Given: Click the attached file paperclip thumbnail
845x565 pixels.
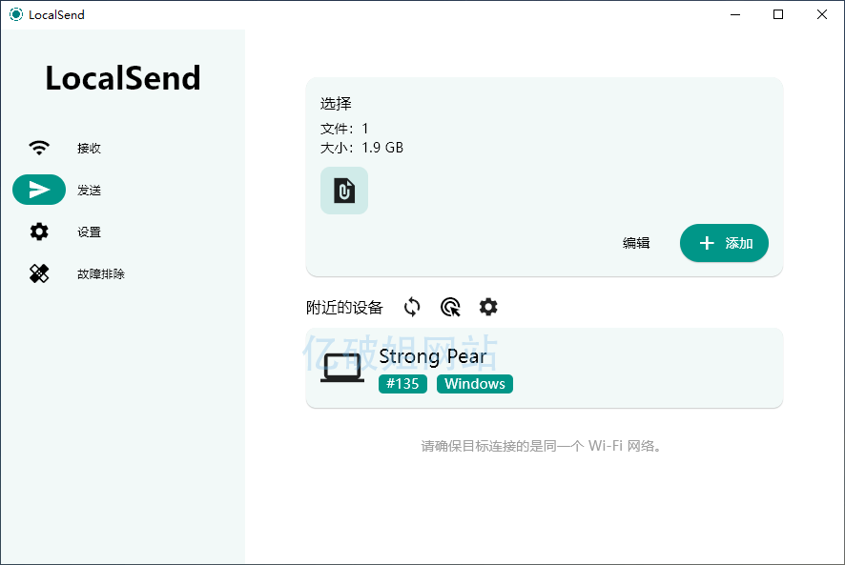Looking at the screenshot, I should coord(343,191).
